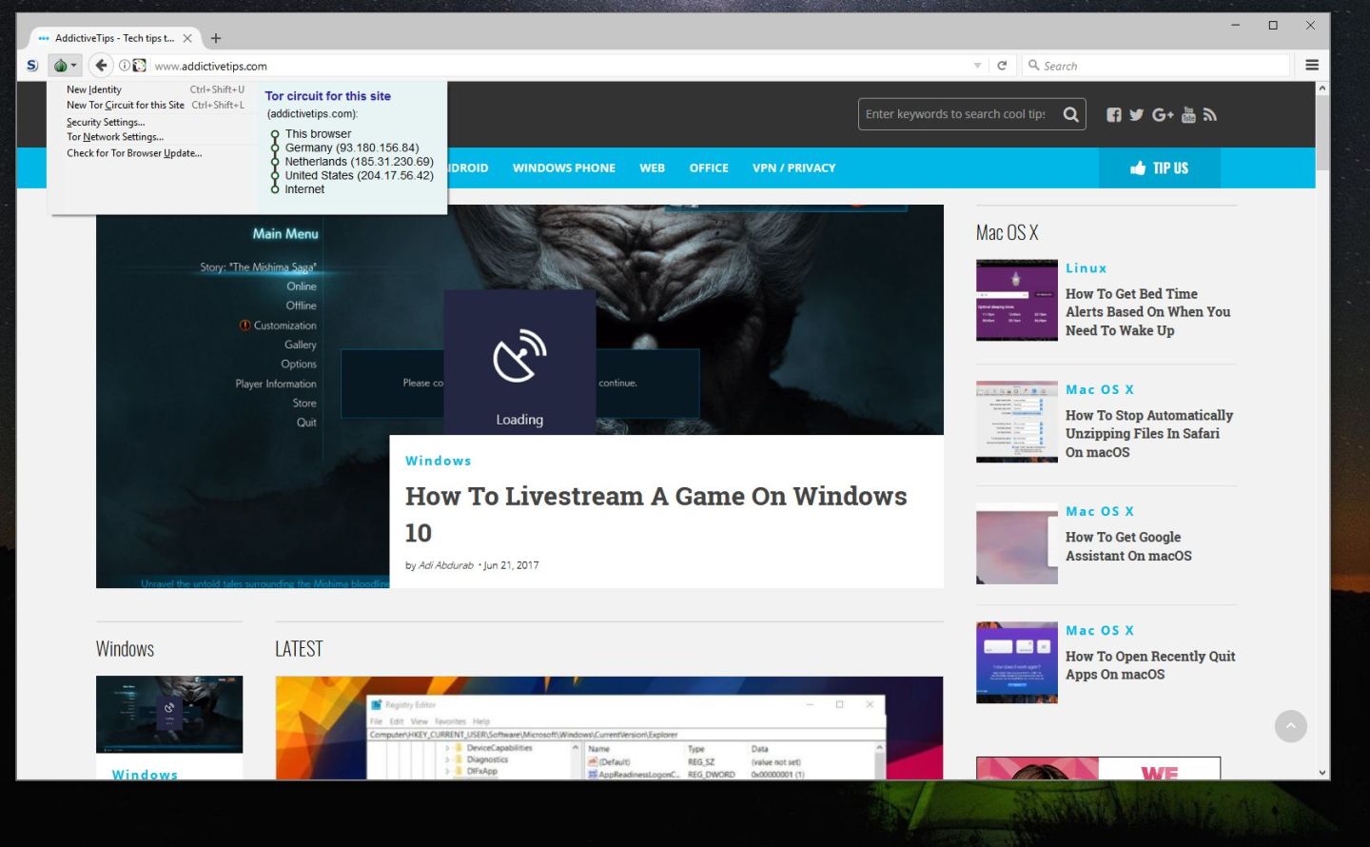Open the hamburger menu icon
Image resolution: width=1370 pixels, height=847 pixels.
coord(1312,66)
